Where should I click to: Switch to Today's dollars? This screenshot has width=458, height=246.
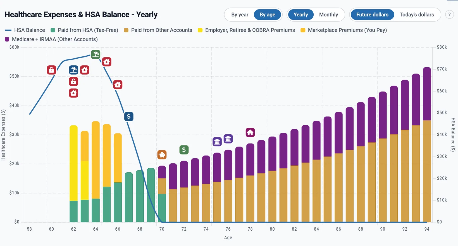tap(417, 15)
